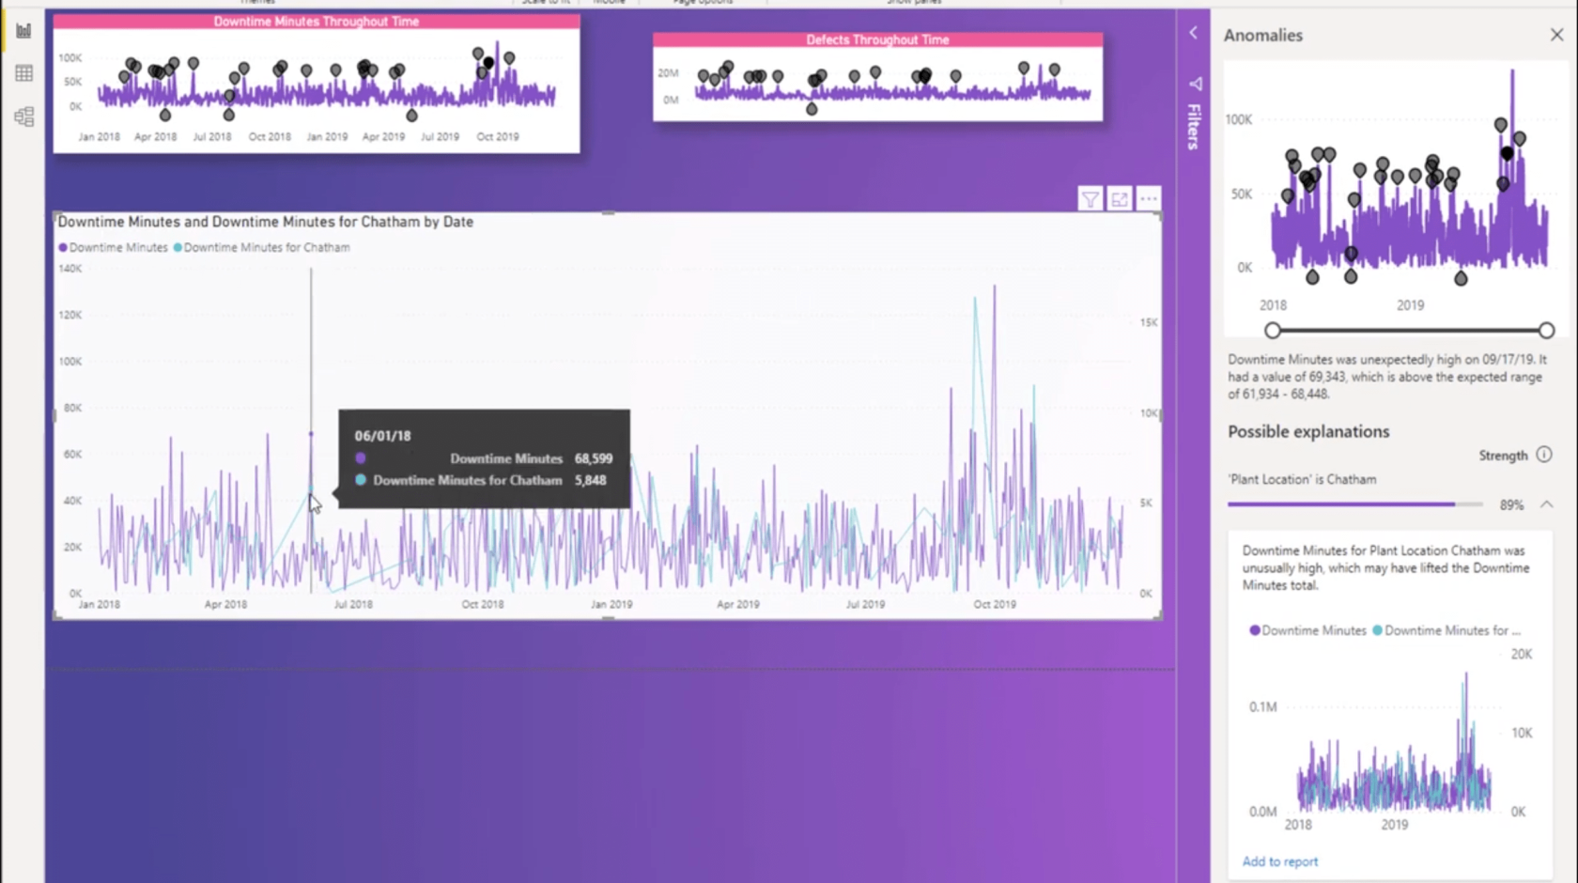Screen dimensions: 1578x883
Task: Click the Oct 2019 axis label on main chart
Action: pos(994,604)
